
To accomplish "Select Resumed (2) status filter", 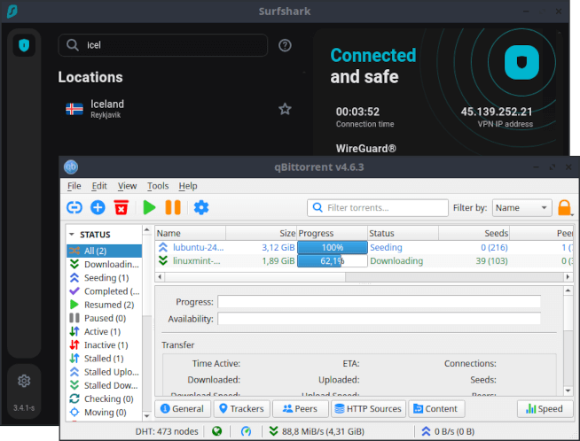I will [105, 305].
